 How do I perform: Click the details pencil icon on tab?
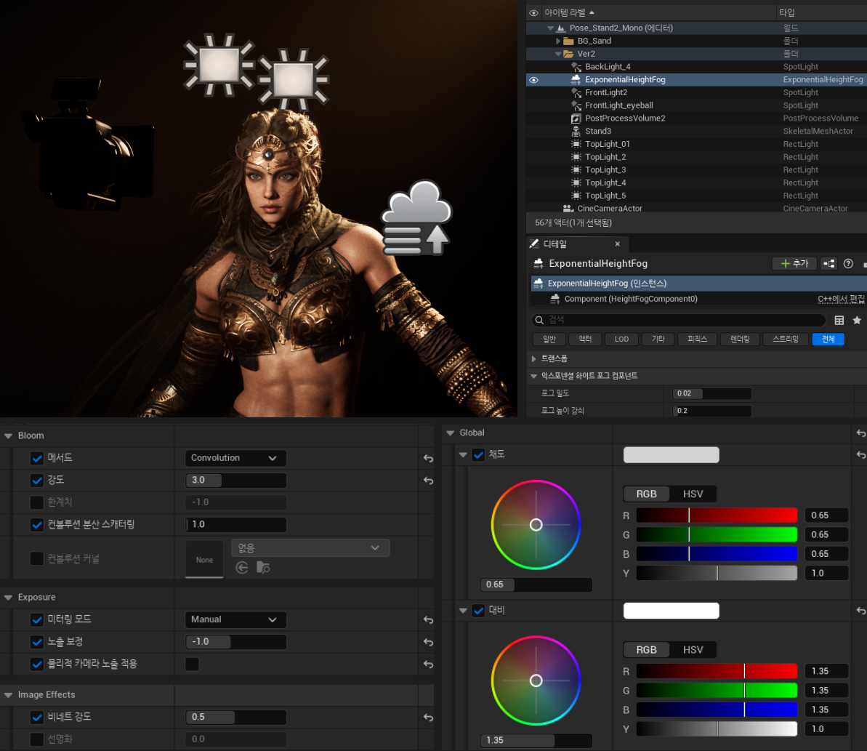point(534,244)
